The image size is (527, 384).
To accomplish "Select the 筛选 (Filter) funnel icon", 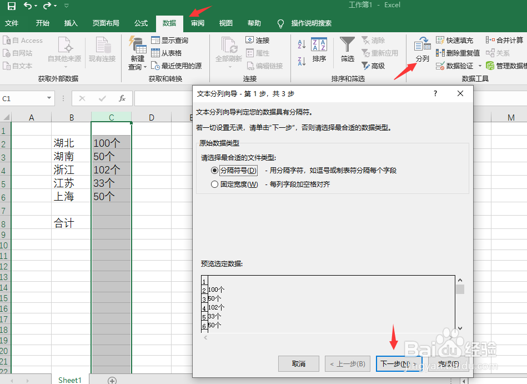I will point(347,43).
